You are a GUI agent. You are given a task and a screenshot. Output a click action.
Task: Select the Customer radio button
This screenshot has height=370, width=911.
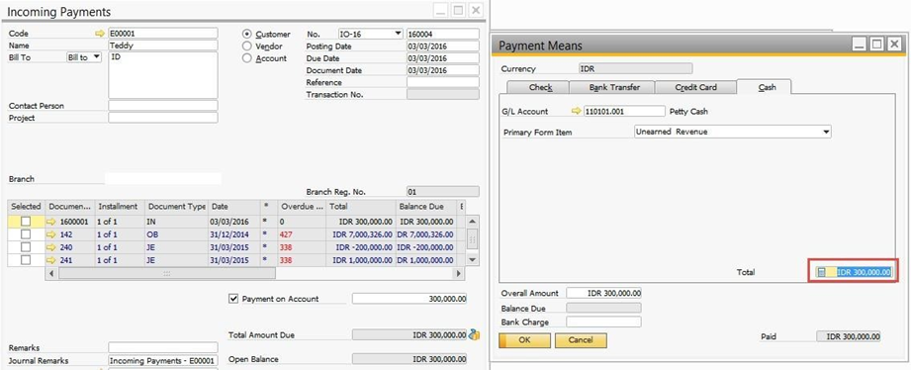pos(247,35)
